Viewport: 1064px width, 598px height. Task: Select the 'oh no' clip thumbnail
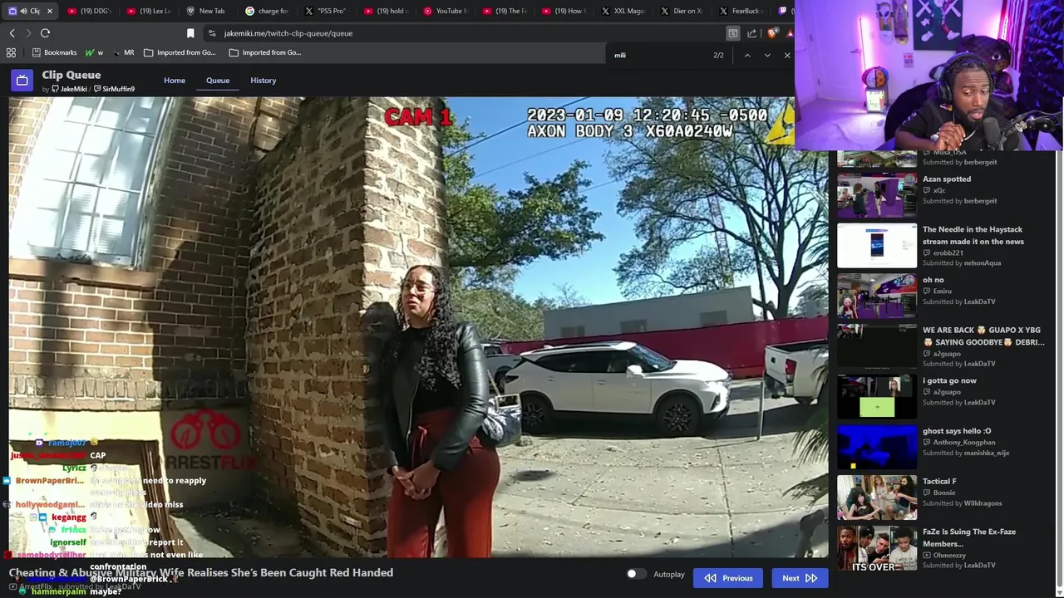(x=877, y=296)
